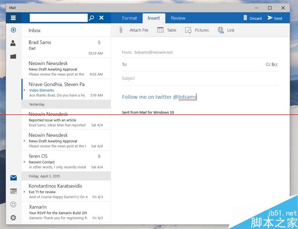Image resolution: width=298 pixels, height=229 pixels.
Task: Click the new mail plus icon
Action: point(13,30)
